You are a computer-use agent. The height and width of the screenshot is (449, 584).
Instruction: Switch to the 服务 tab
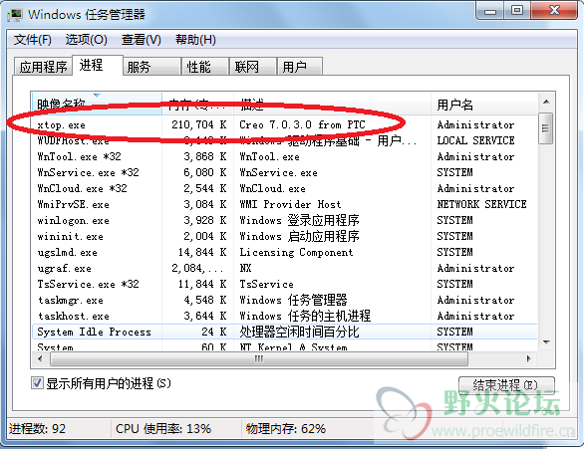click(151, 67)
